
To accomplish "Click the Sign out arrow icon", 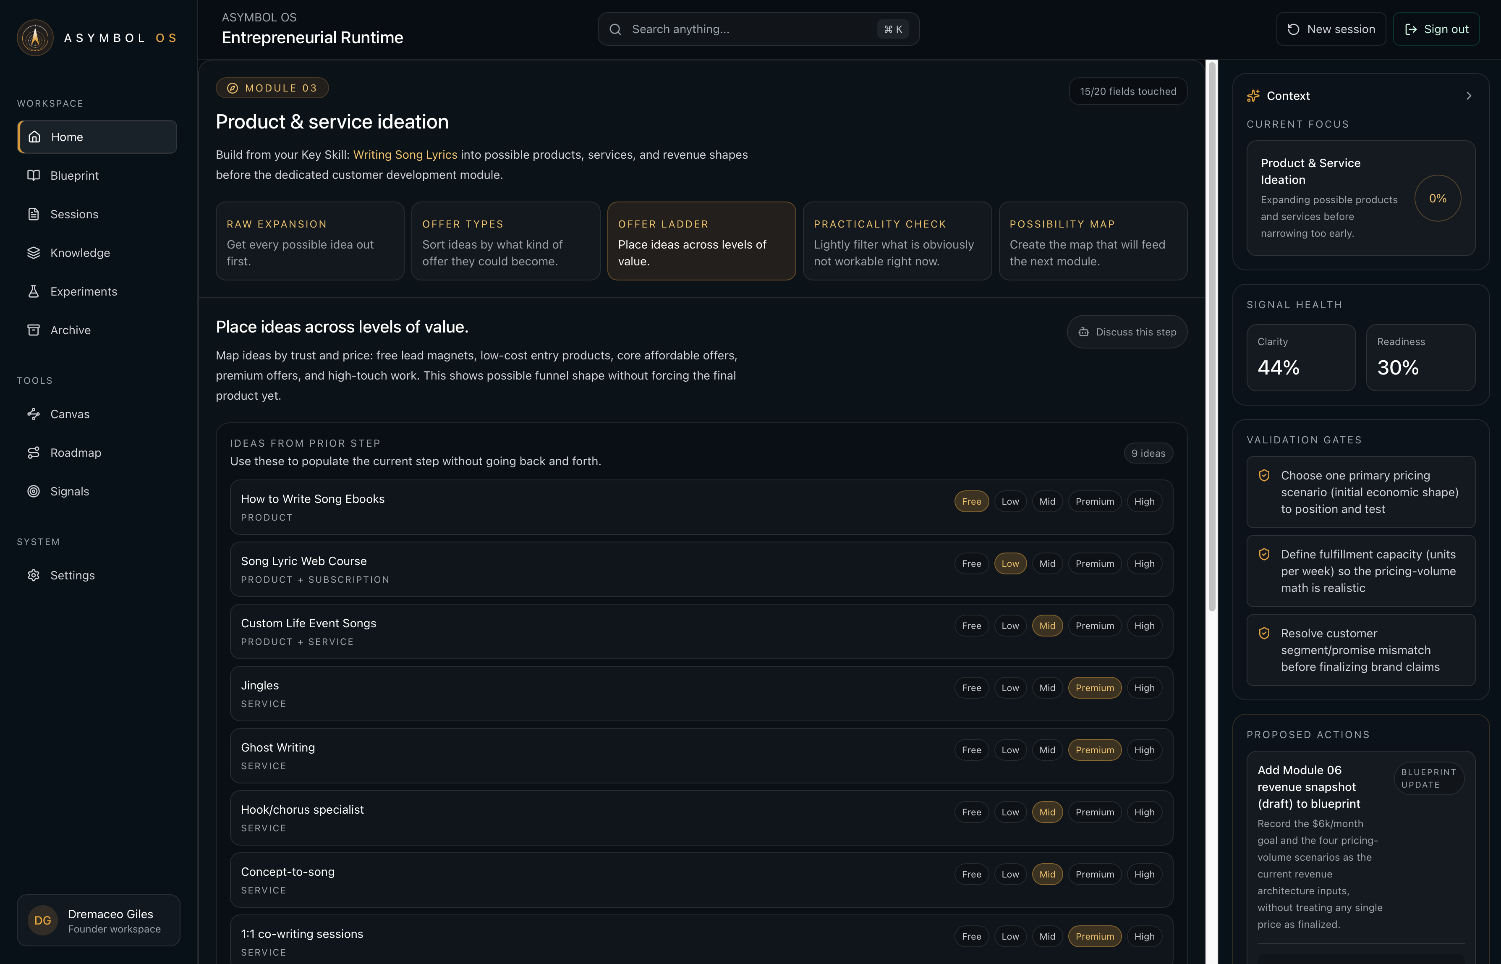I will [1411, 29].
